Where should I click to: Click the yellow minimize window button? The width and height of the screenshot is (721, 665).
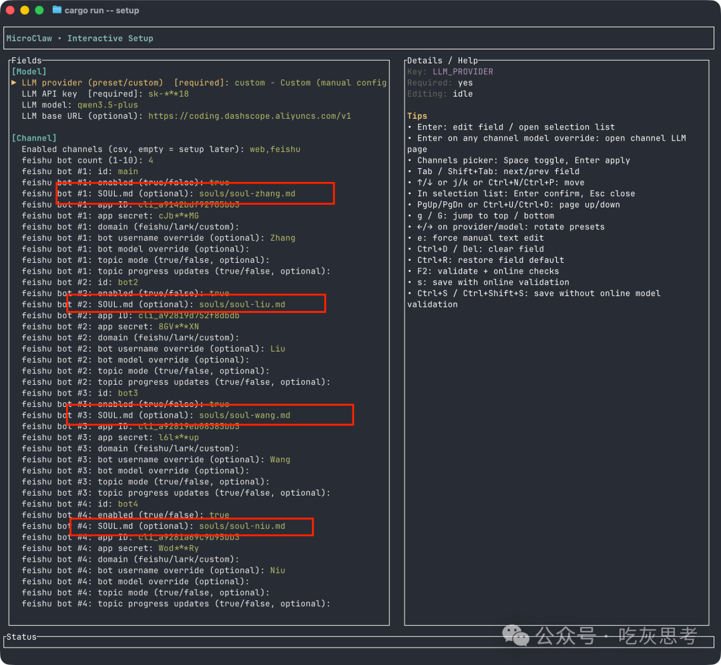pyautogui.click(x=25, y=10)
